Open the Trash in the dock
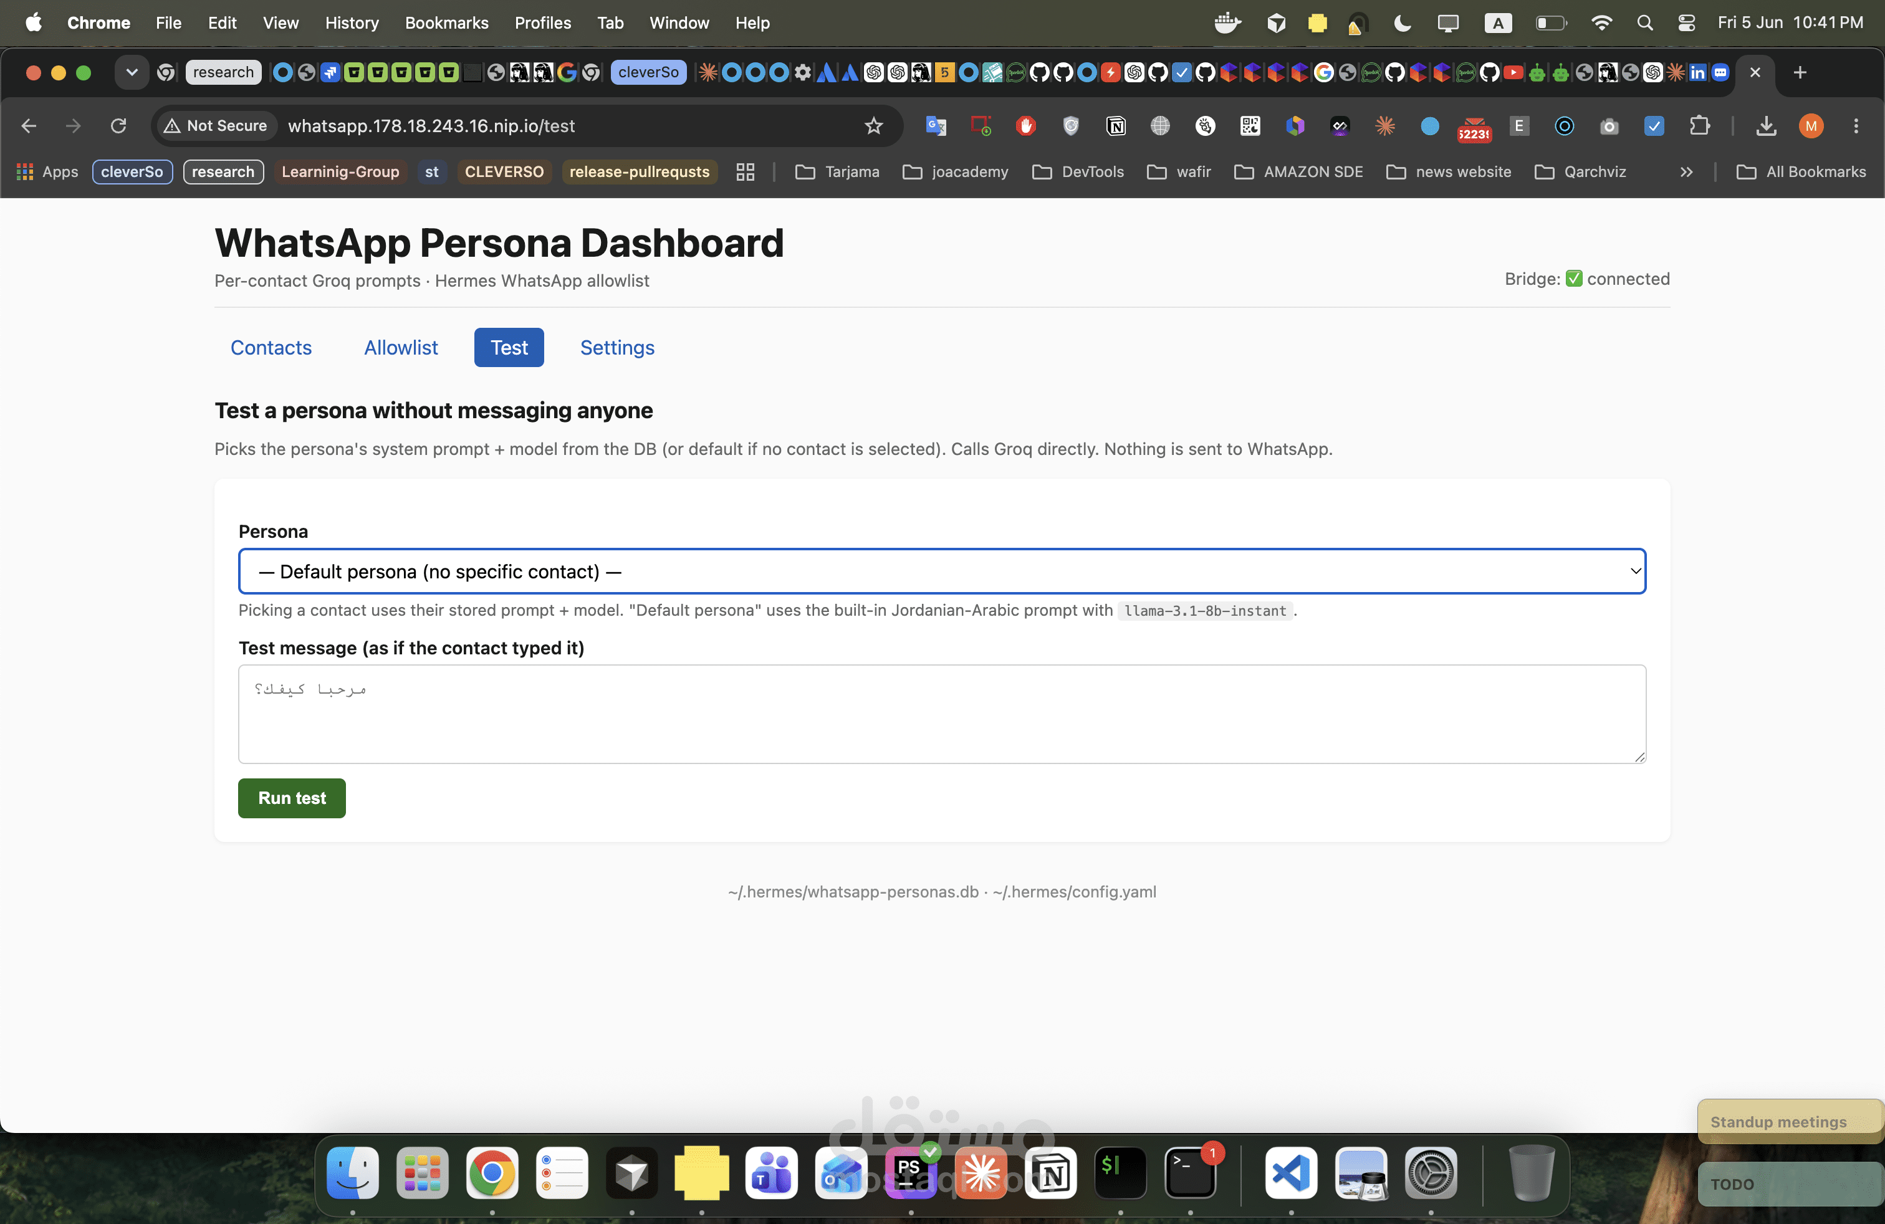This screenshot has height=1224, width=1885. (x=1531, y=1172)
